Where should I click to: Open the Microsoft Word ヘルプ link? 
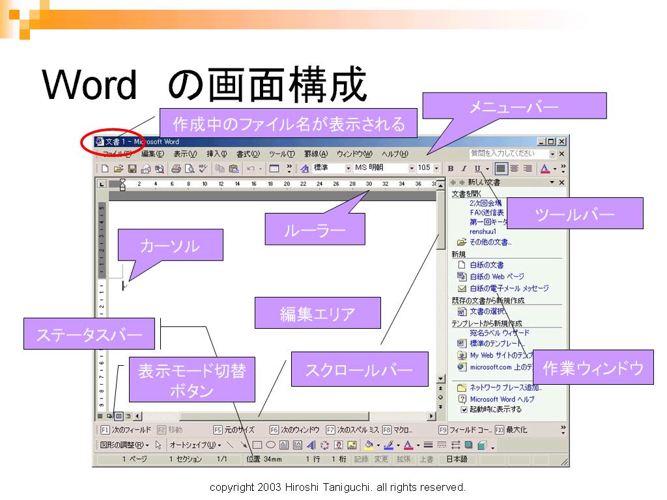(502, 399)
